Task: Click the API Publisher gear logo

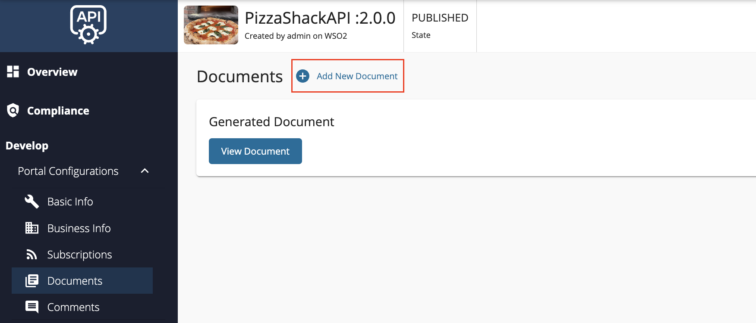Action: coord(88,25)
